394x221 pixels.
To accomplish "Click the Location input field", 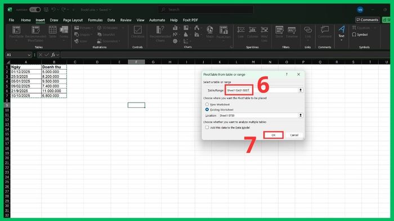I will click(258, 116).
